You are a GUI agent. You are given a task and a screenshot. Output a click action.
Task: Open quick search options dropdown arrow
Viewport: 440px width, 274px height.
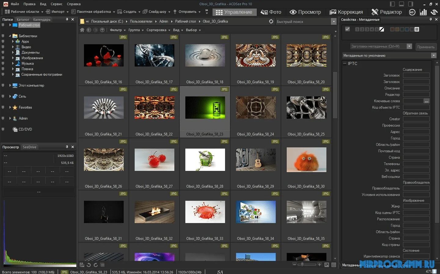click(x=333, y=21)
